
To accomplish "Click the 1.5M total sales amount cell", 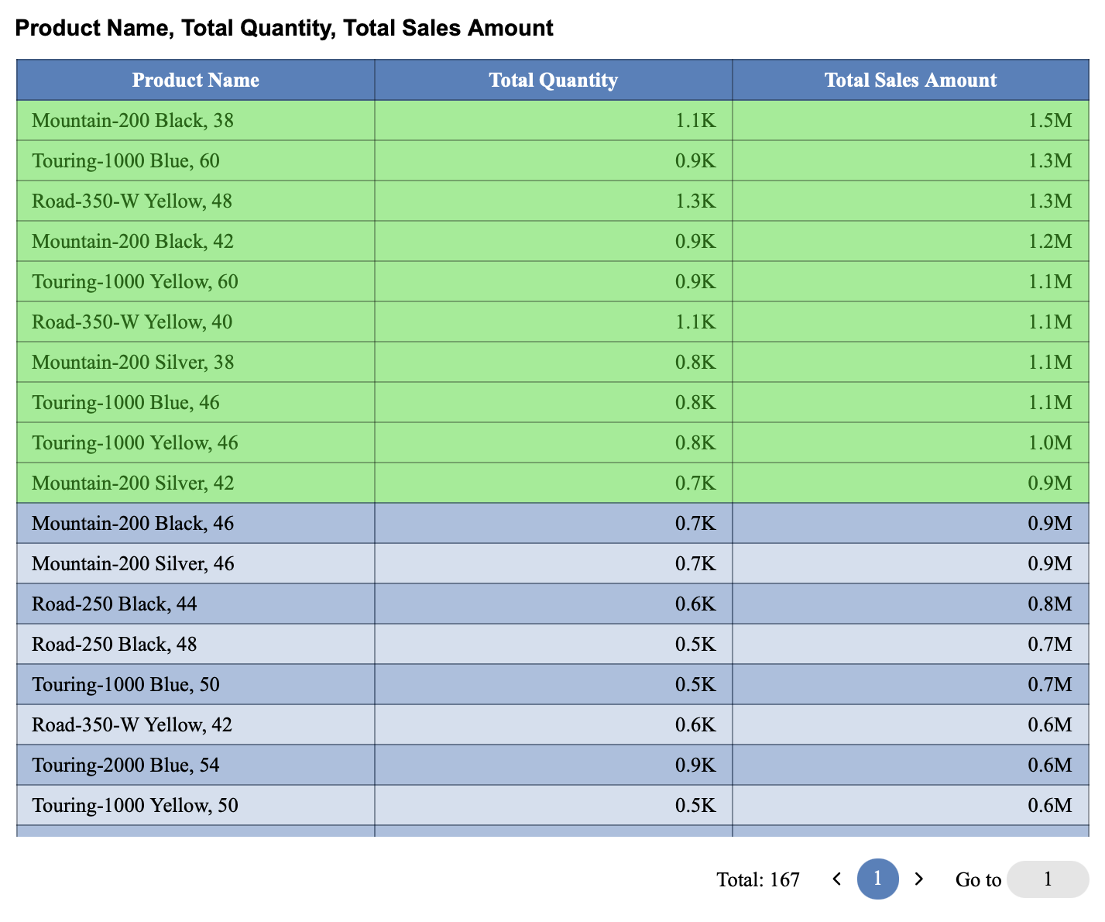I will pos(1049,120).
